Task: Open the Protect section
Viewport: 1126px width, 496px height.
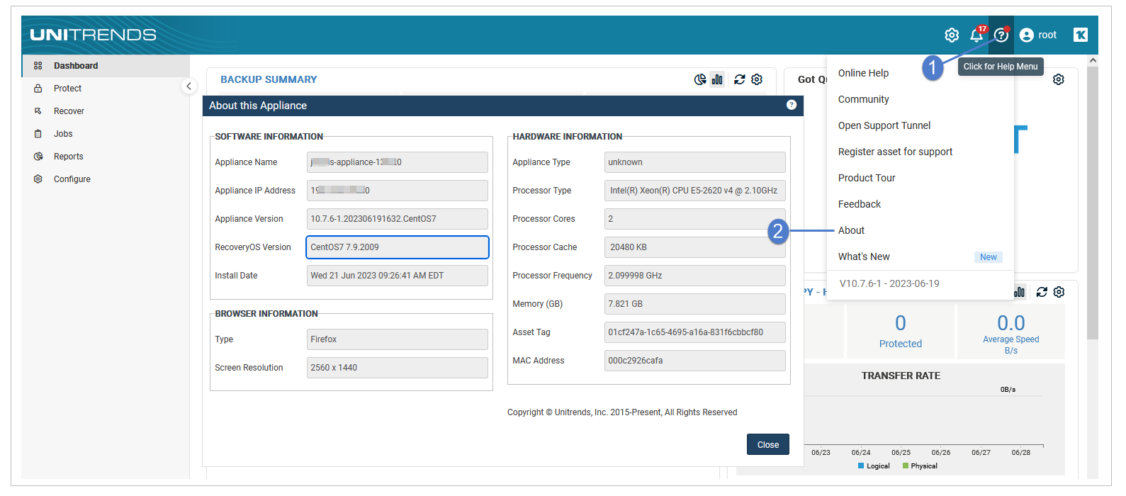Action: (106, 88)
